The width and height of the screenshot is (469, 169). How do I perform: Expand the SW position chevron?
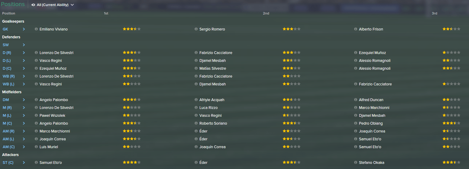point(24,45)
